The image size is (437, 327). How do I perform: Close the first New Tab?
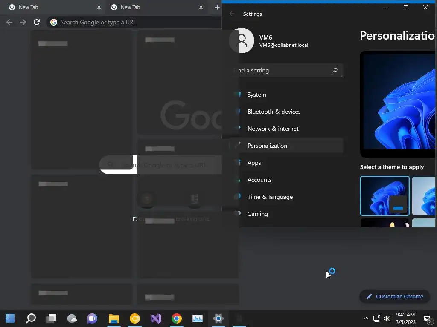99,7
